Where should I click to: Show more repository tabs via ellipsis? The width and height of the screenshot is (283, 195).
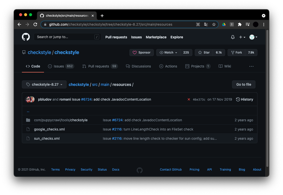pos(251,66)
